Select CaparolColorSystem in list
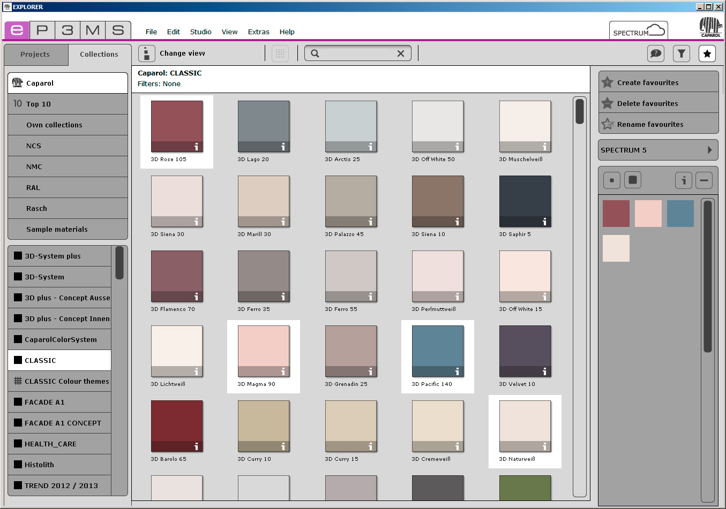This screenshot has height=509, width=726. coord(59,339)
